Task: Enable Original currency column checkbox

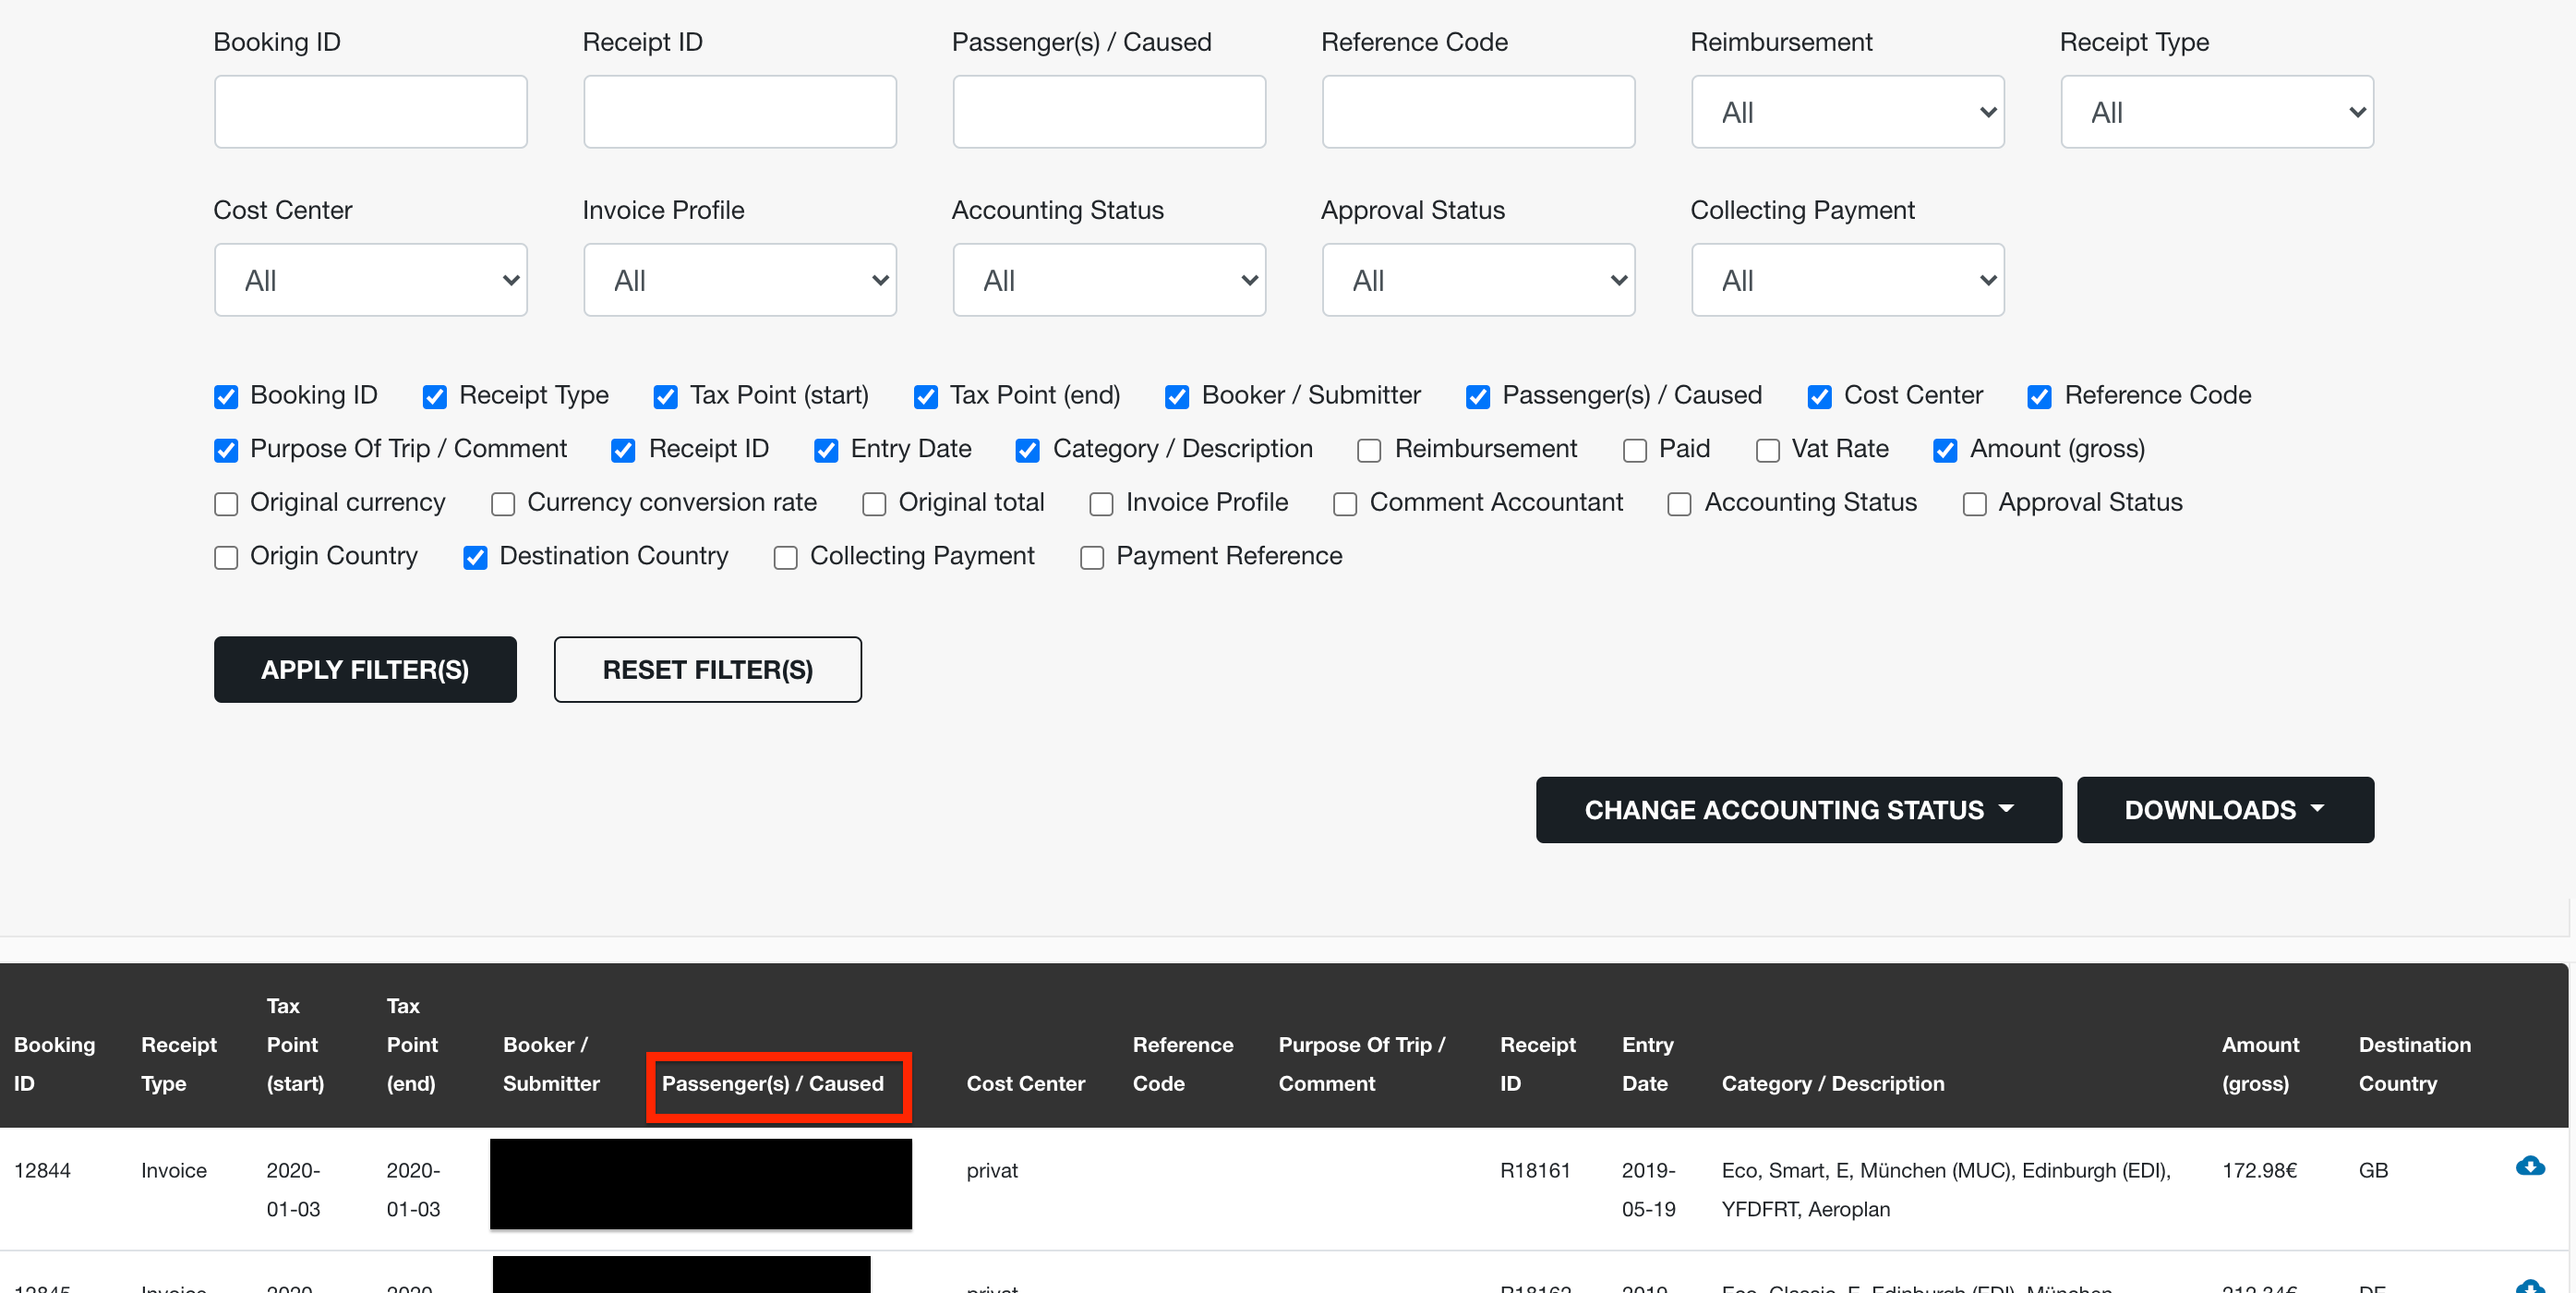Action: click(x=226, y=504)
